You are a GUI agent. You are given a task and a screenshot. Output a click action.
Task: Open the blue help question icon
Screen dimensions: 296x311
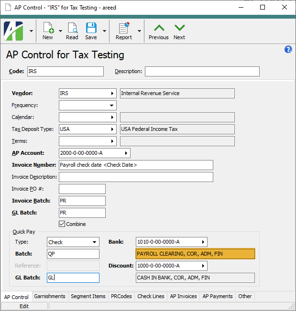coord(288,50)
